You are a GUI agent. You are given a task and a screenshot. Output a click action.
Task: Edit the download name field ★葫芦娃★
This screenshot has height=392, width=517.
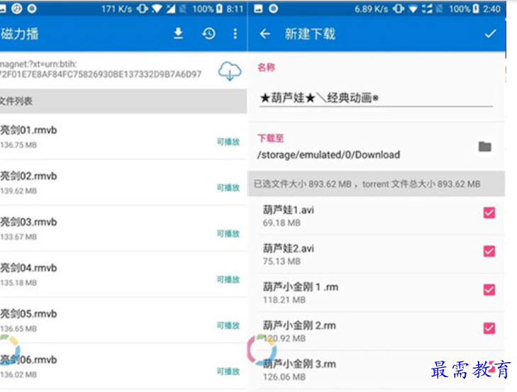[x=376, y=98]
